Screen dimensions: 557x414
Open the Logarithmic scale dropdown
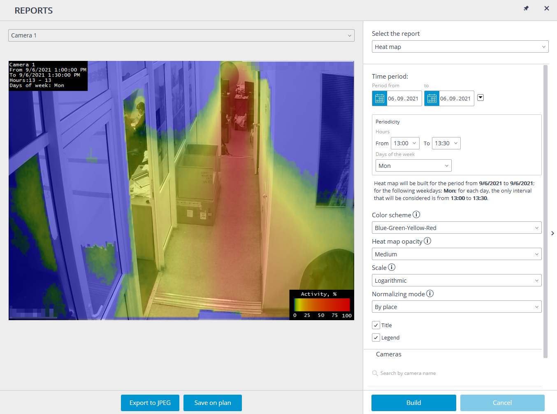click(x=457, y=280)
